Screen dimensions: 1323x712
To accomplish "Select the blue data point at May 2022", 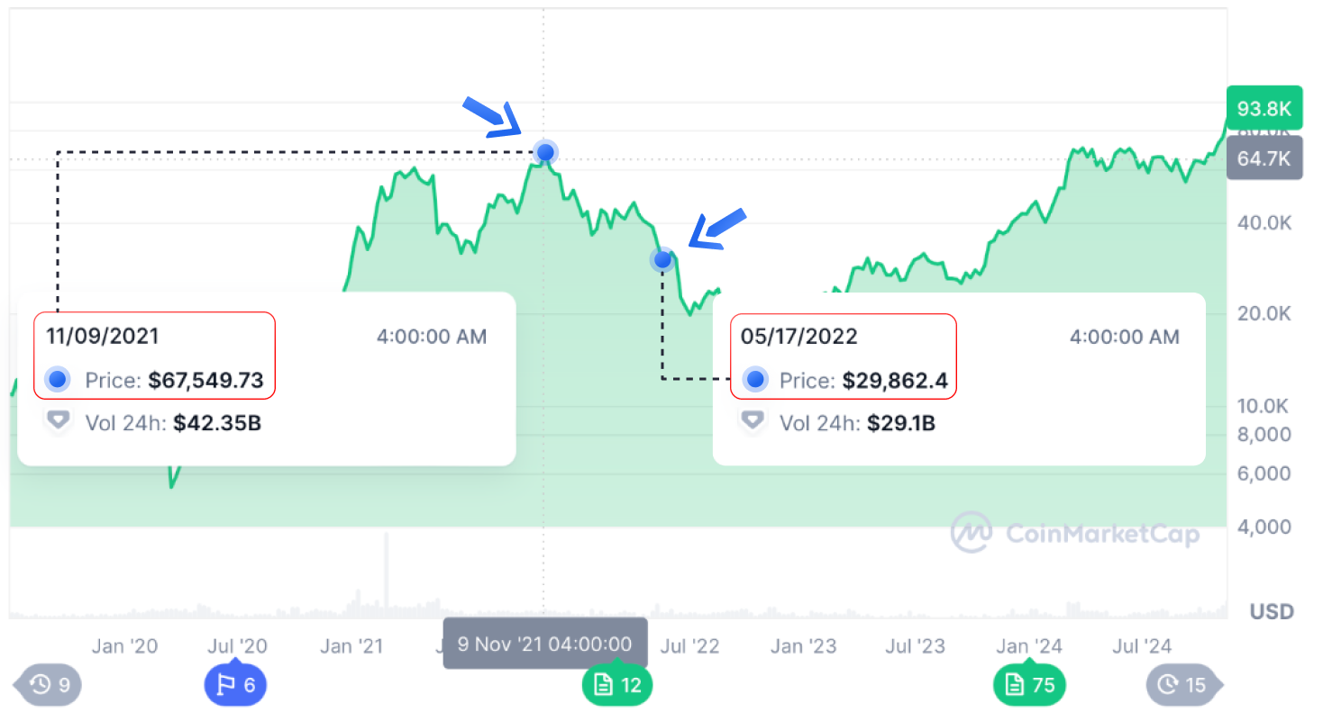I will tap(662, 259).
